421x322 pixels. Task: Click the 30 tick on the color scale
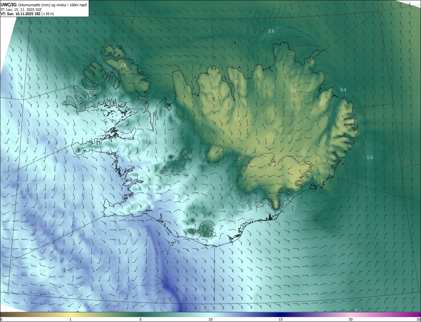click(x=351, y=319)
